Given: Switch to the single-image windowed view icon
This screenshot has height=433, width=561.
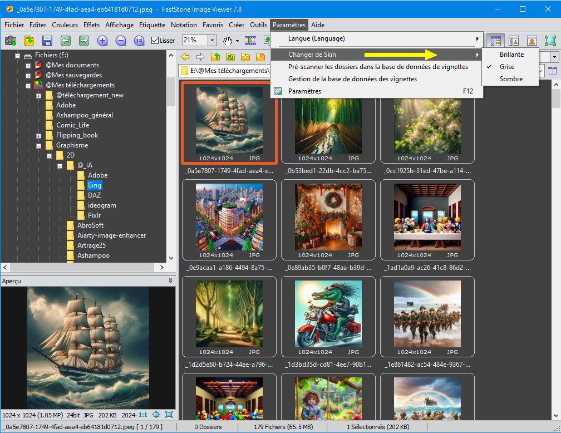Looking at the screenshot, I should pos(532,41).
